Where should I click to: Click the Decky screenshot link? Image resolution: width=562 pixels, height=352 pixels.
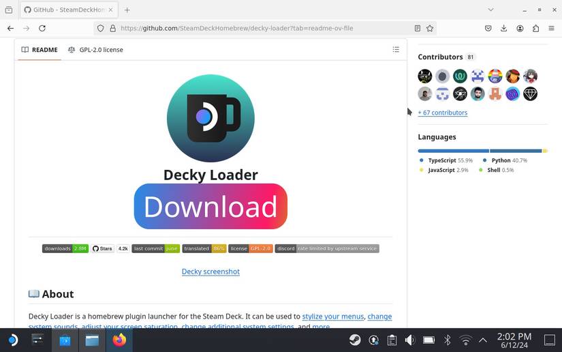click(x=210, y=272)
